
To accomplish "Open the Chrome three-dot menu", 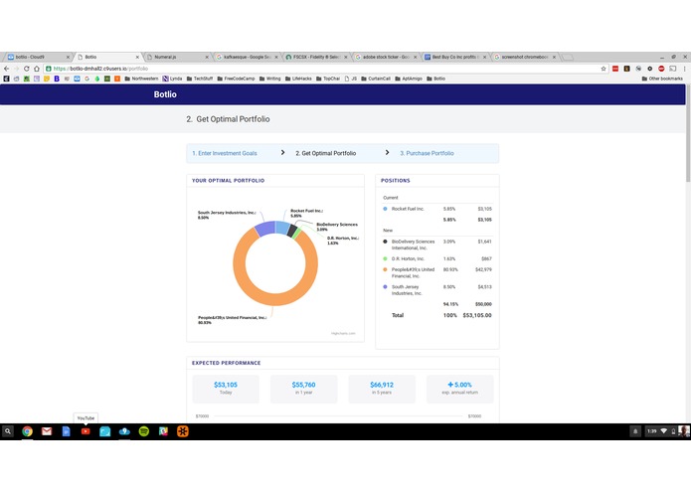I will pyautogui.click(x=684, y=69).
